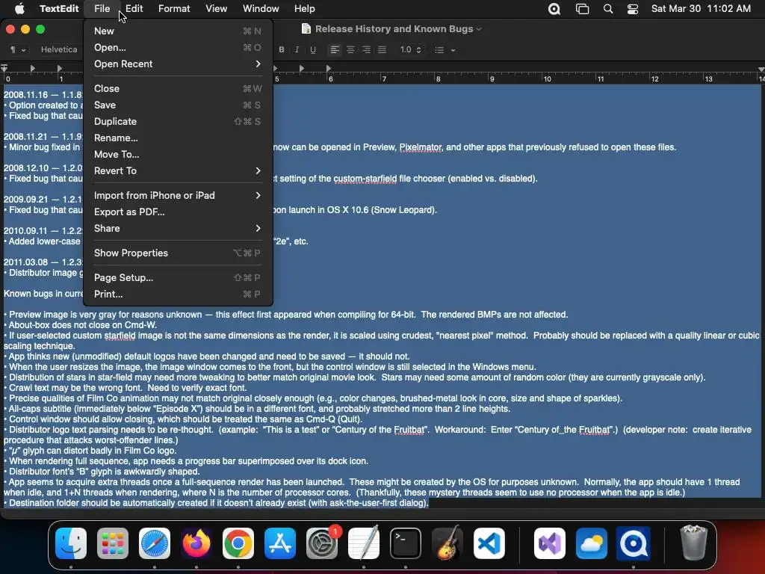This screenshot has width=765, height=574.
Task: Select Print... menu item
Action: [x=178, y=294]
